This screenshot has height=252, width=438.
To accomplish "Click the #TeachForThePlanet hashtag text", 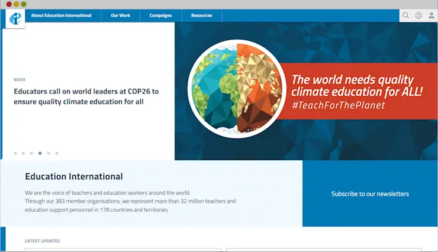I will (x=339, y=105).
